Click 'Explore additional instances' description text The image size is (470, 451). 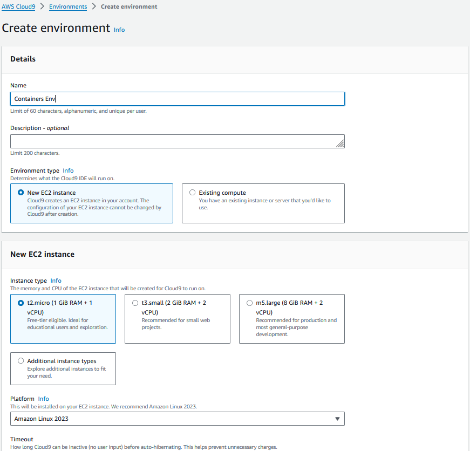pyautogui.click(x=66, y=372)
